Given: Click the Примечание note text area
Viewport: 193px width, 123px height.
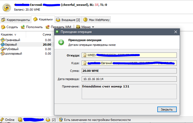Looking at the screenshot, I should [129, 91].
